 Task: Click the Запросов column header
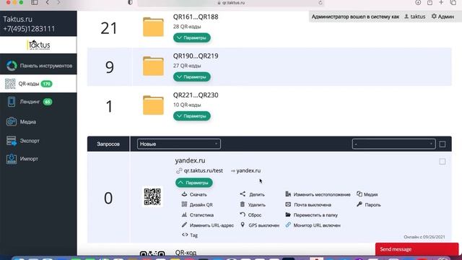click(x=108, y=144)
